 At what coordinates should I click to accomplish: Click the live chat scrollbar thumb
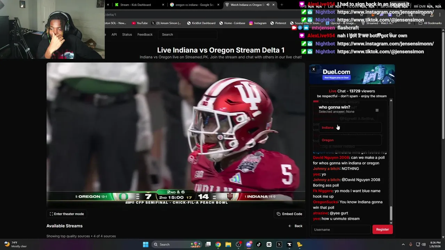click(391, 213)
